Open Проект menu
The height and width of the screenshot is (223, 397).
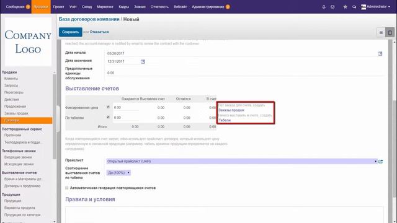click(58, 7)
